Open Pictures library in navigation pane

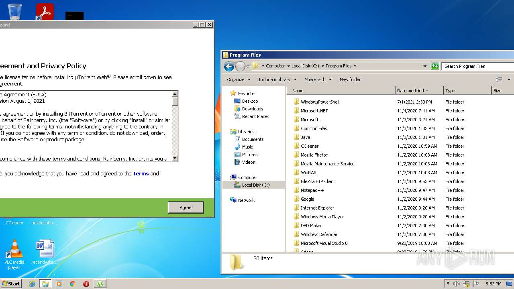tap(249, 155)
